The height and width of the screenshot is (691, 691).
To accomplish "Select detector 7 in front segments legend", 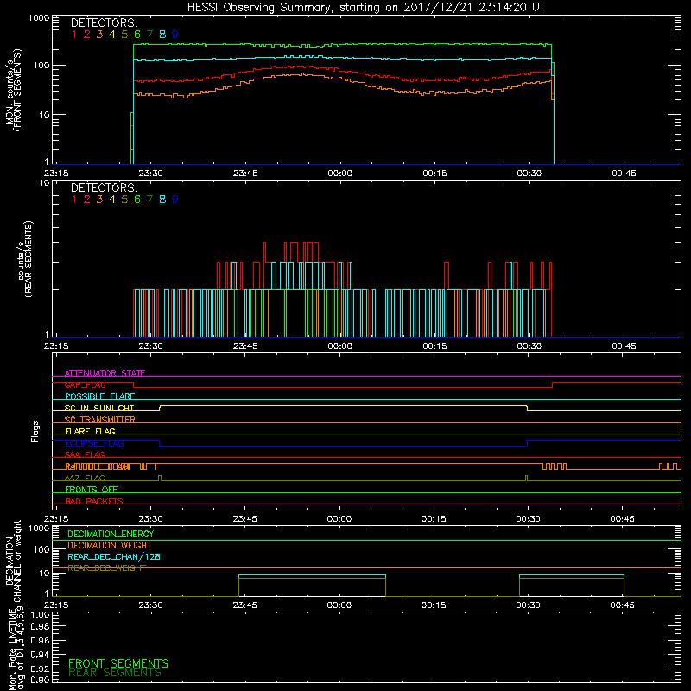I will (149, 35).
